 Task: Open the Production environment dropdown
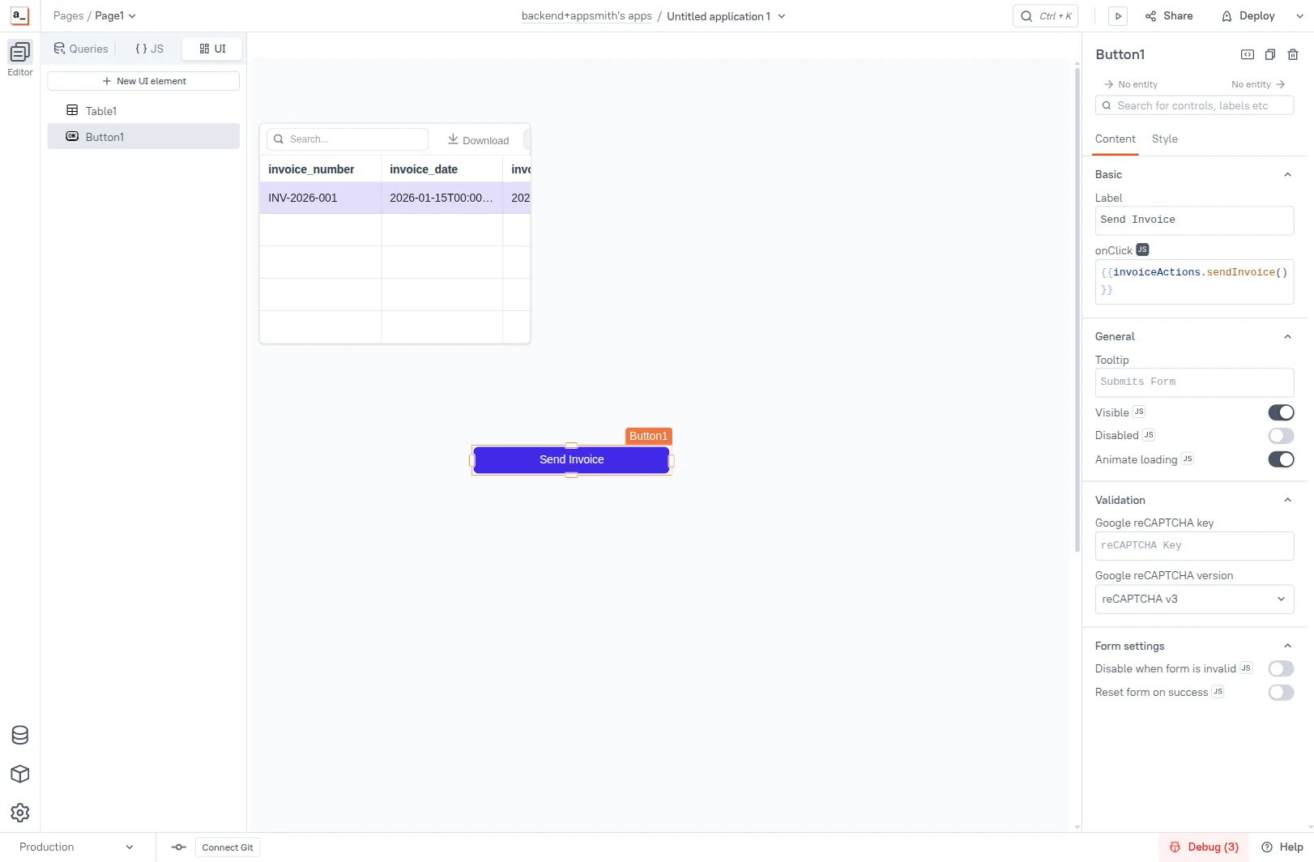pos(76,847)
